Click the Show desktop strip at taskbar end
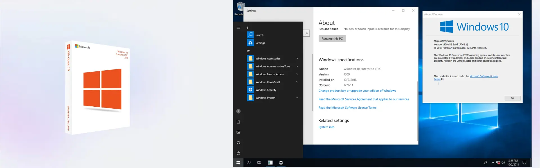Image resolution: width=540 pixels, height=168 pixels. pyautogui.click(x=531, y=163)
